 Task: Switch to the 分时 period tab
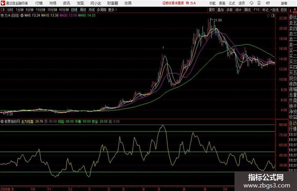point(10,10)
